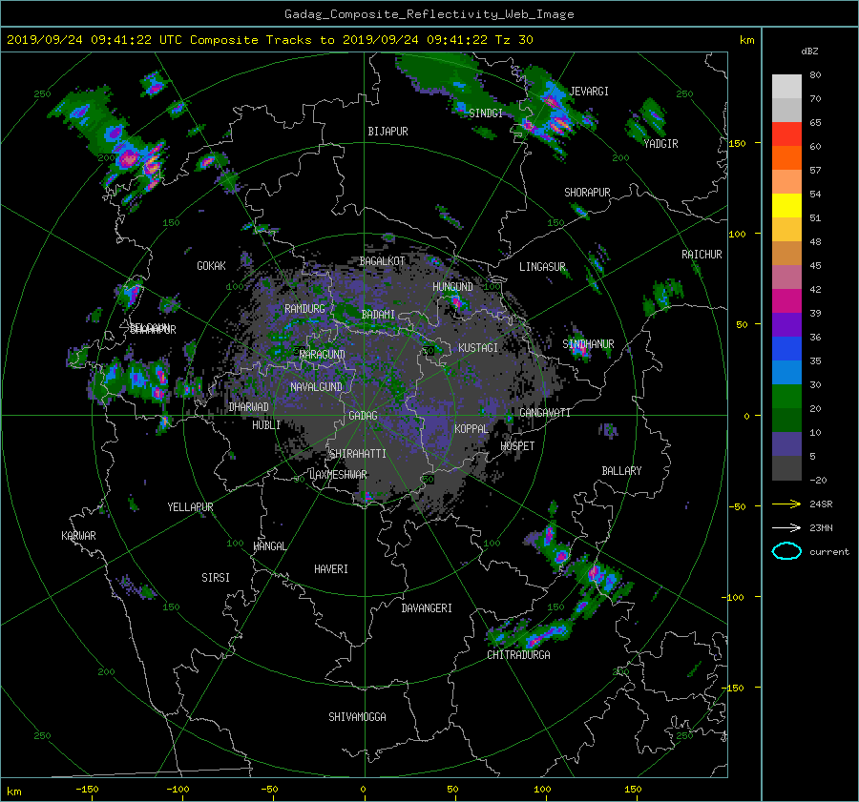Screen dimensions: 859x802
Task: Click the NAVALGUND city label
Action: click(x=316, y=387)
